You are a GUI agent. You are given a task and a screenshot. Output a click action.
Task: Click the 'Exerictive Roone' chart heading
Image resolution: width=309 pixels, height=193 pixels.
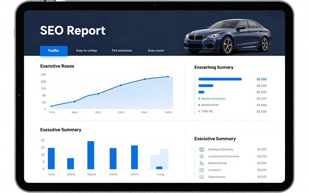pyautogui.click(x=57, y=66)
